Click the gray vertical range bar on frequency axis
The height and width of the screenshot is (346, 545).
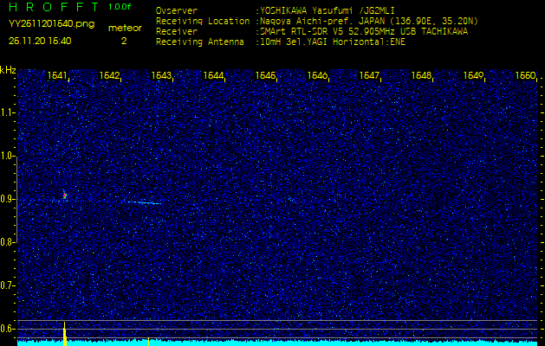(x=17, y=199)
